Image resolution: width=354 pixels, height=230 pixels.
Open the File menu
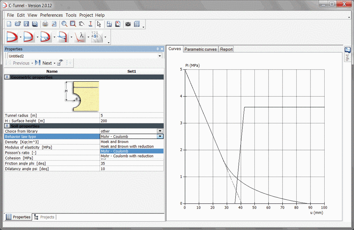click(x=10, y=15)
